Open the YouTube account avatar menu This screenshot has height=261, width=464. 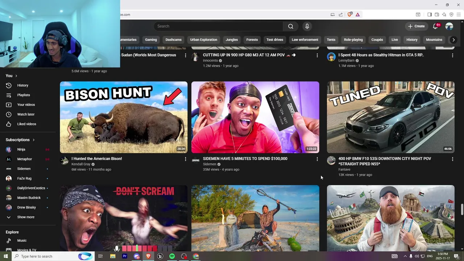(x=449, y=26)
